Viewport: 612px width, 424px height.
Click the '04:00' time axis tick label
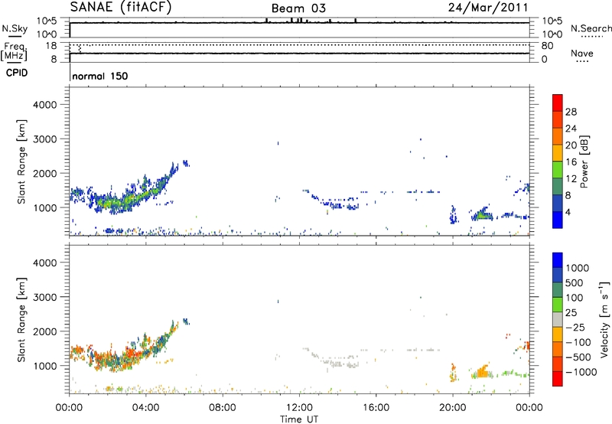(x=145, y=408)
